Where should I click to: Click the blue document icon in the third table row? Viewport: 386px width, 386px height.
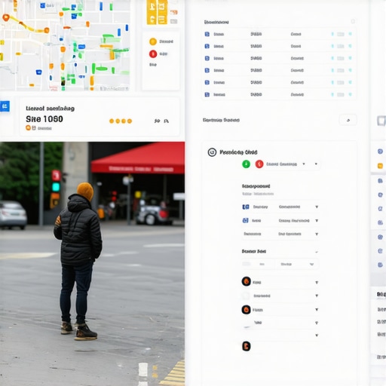(207, 58)
